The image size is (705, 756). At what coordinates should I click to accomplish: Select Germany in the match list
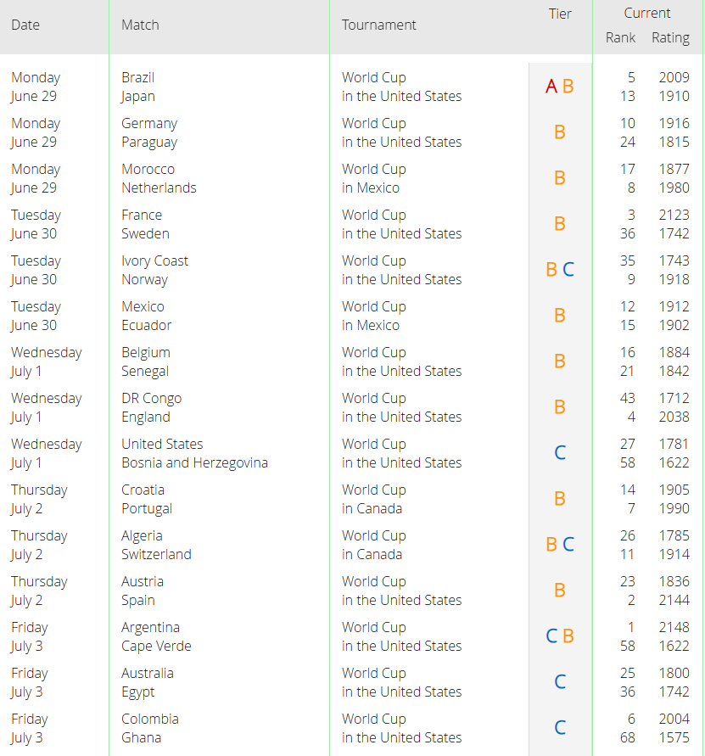(149, 123)
